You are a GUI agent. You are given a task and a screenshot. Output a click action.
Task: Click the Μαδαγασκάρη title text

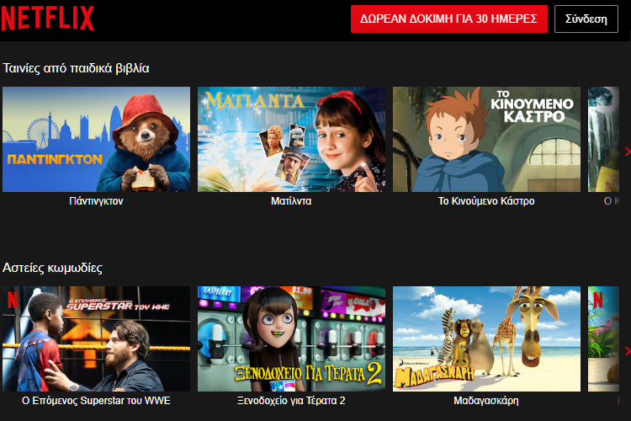point(486,401)
